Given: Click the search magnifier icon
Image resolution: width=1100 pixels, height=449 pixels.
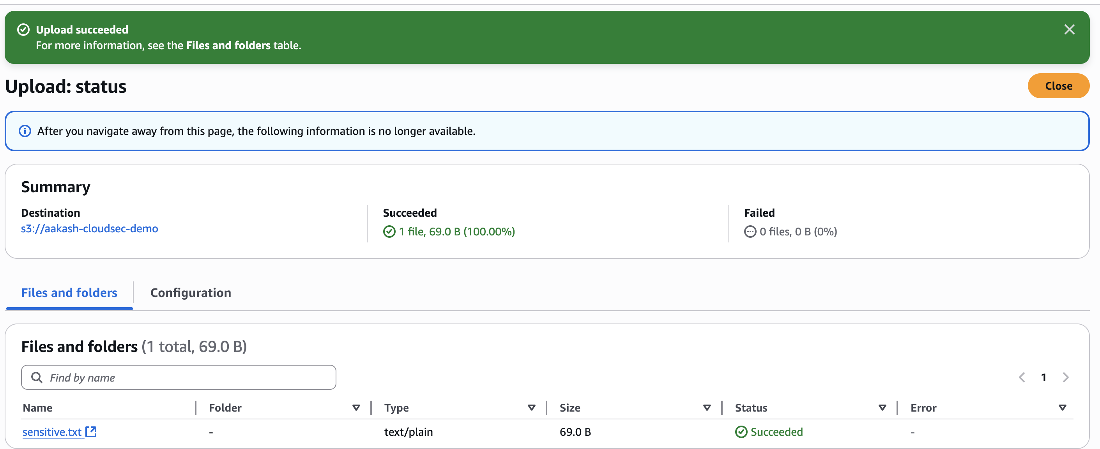Looking at the screenshot, I should click(37, 377).
